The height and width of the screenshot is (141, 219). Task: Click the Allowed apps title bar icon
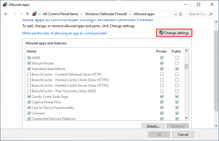pyautogui.click(x=5, y=4)
